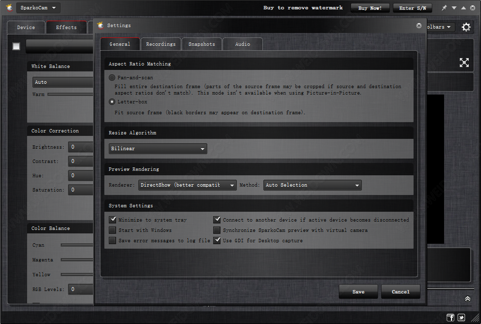Image resolution: width=481 pixels, height=324 pixels.
Task: Open the White Balance Auto dropdown
Action: click(x=63, y=82)
